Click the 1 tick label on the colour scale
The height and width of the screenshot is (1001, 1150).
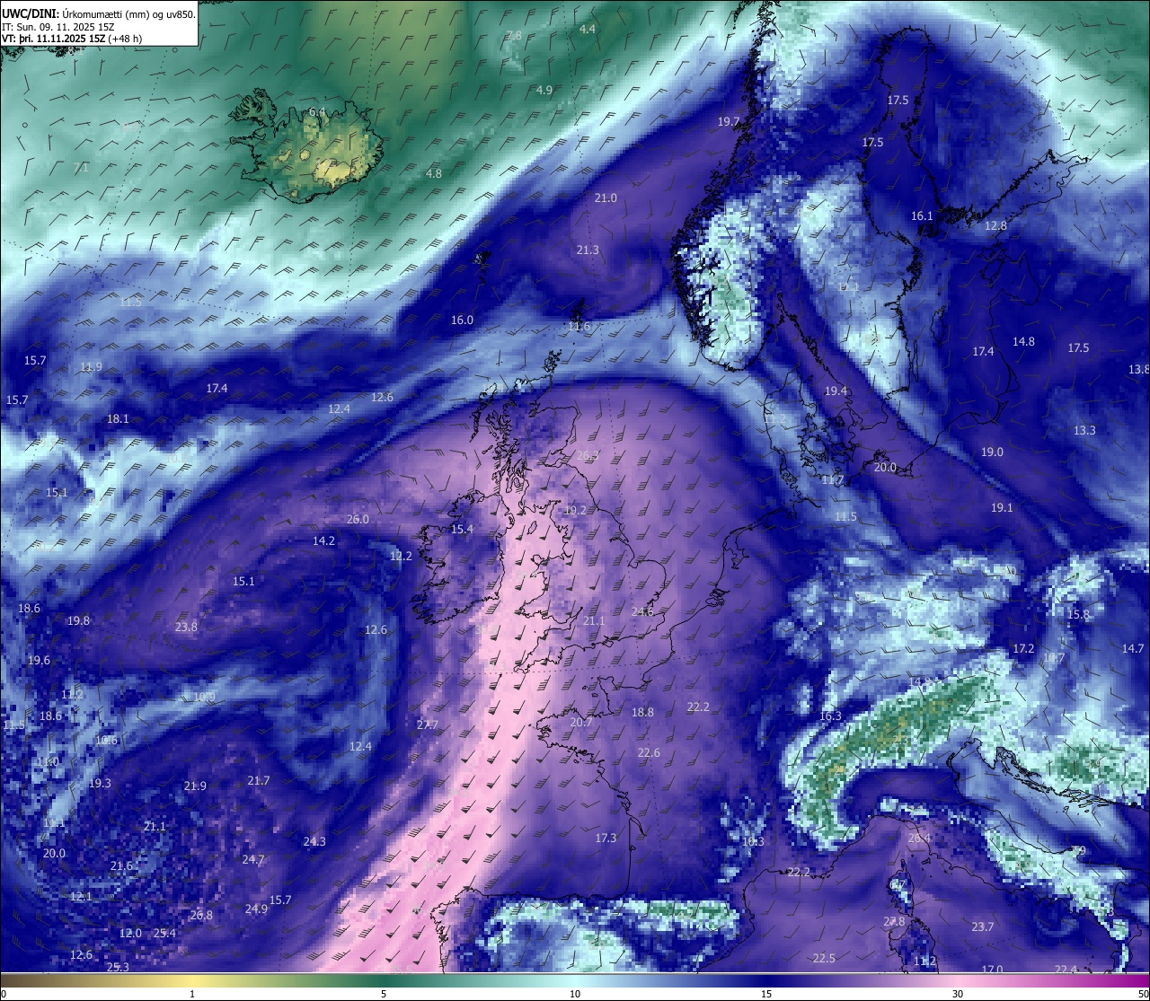pyautogui.click(x=192, y=994)
